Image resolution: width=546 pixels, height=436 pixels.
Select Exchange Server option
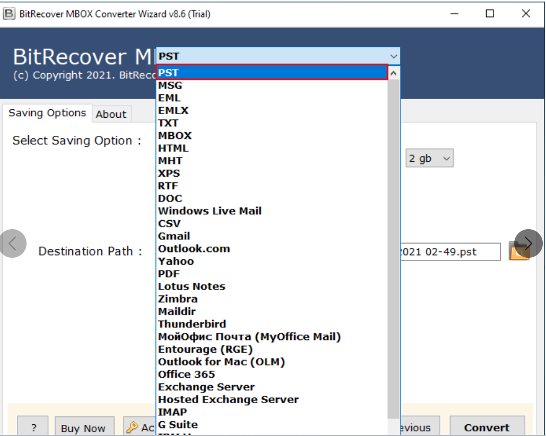pyautogui.click(x=272, y=387)
